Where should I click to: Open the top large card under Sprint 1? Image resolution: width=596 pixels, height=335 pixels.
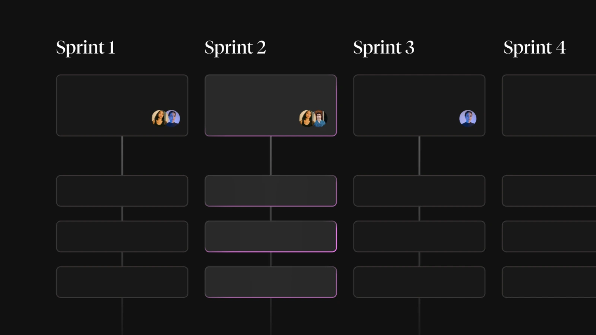coord(122,105)
